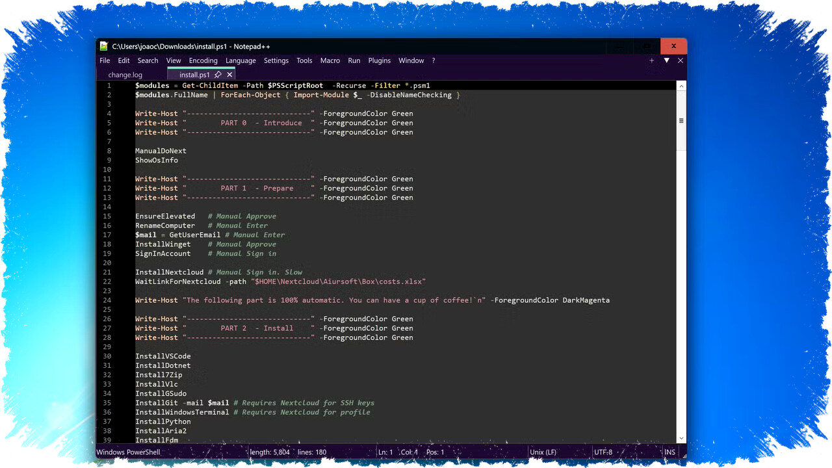Viewport: 832px width, 468px height.
Task: Click UTF-8 encoding in status bar
Action: (603, 452)
